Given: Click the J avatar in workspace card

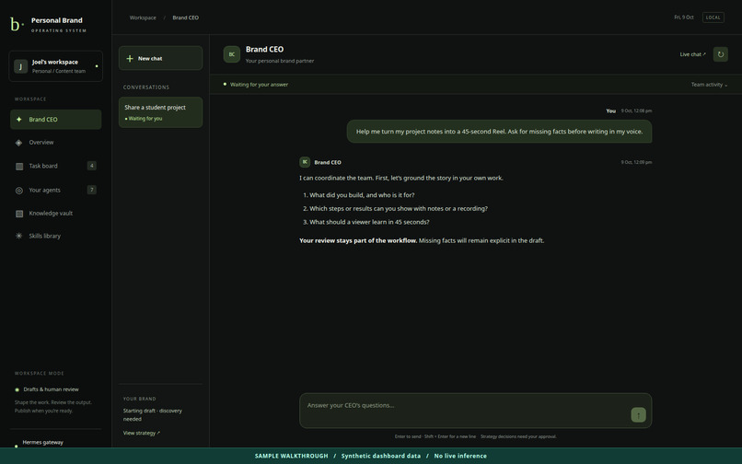Looking at the screenshot, I should click(x=20, y=66).
